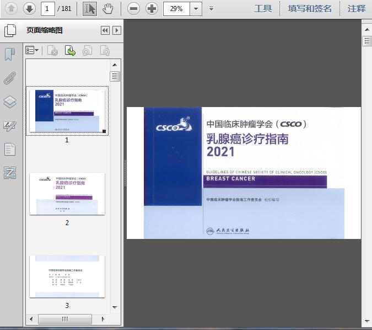Zoom in with the plus button
Screen dimensions: 372x330
[152, 9]
